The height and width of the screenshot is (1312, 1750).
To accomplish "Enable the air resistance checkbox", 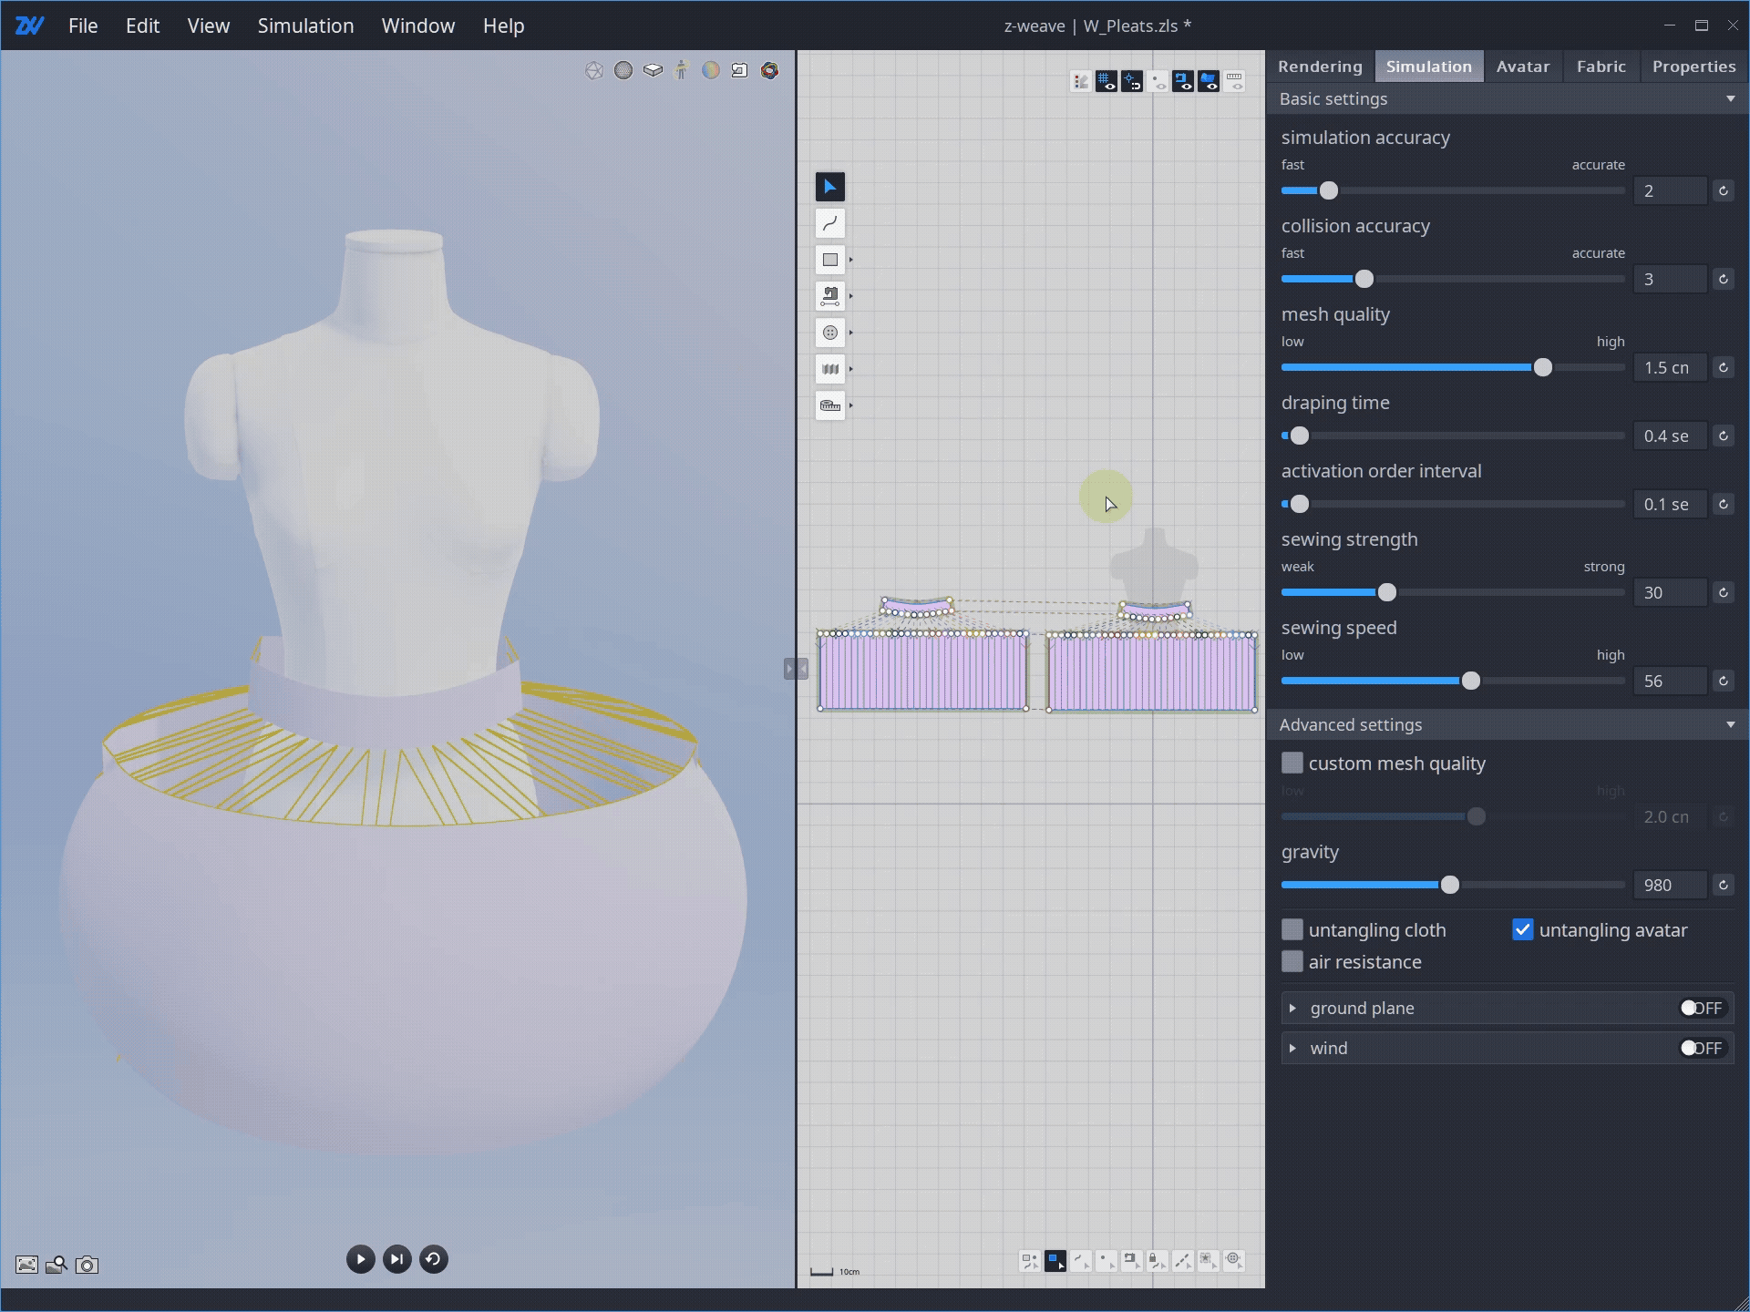I will pyautogui.click(x=1292, y=961).
